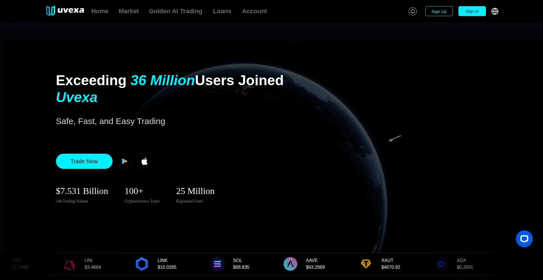Download the app from Google Play
Viewport: 543px width, 280px height.
(x=125, y=161)
